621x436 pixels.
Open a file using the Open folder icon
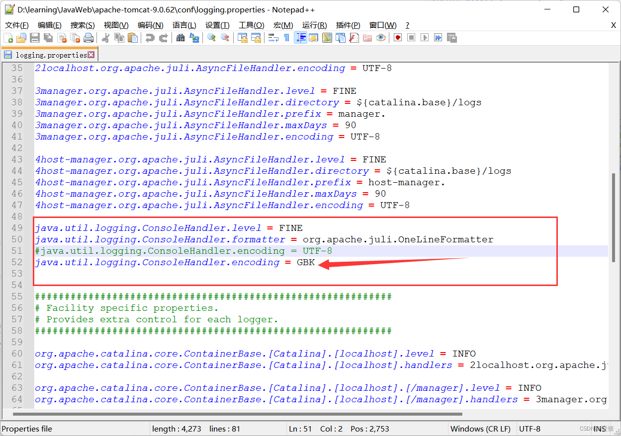click(x=21, y=38)
